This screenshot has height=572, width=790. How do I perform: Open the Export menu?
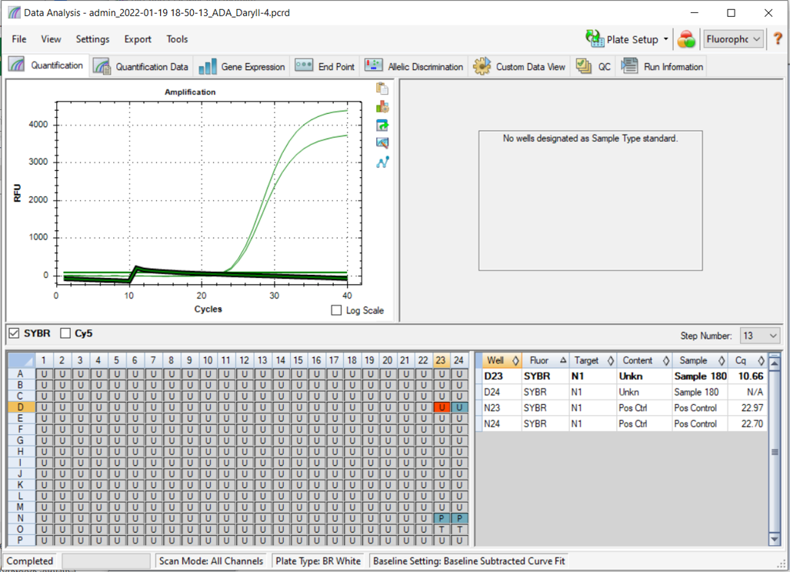[x=138, y=39]
